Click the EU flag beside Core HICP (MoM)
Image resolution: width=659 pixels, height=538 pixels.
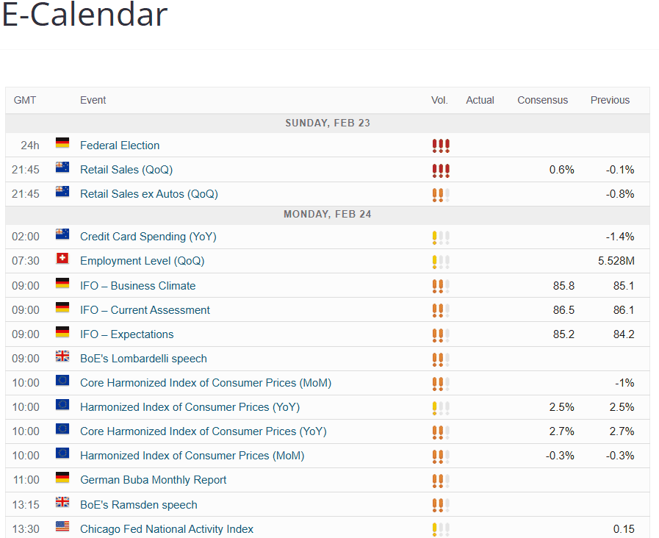62,382
